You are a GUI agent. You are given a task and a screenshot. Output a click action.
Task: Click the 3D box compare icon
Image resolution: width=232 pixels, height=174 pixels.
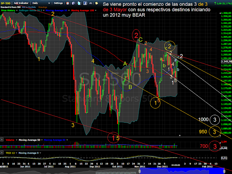coord(73,3)
